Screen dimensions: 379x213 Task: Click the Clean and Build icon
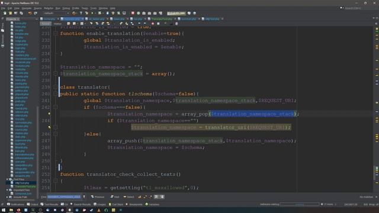point(86,13)
